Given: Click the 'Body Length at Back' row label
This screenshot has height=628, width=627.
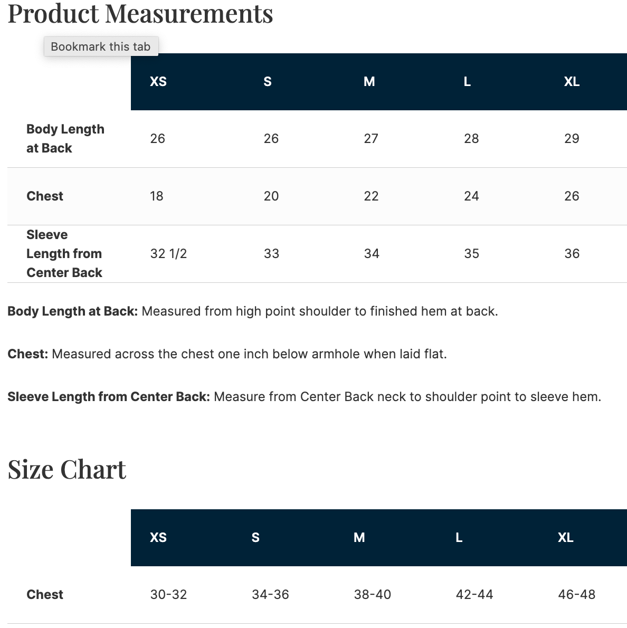Looking at the screenshot, I should click(x=65, y=139).
